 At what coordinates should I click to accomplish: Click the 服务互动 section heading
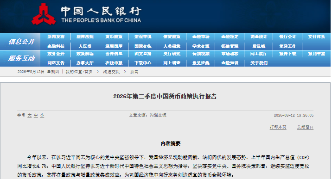coord(21,58)
